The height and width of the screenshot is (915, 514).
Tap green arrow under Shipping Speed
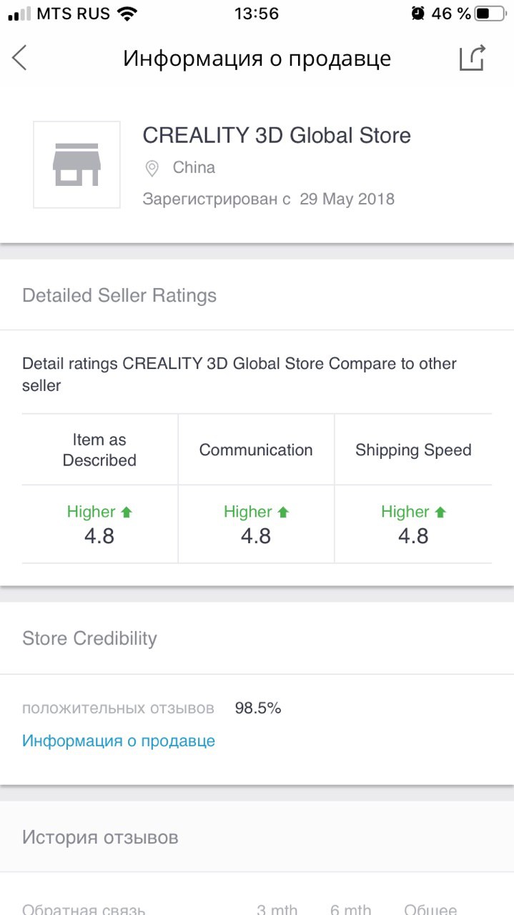coord(440,512)
